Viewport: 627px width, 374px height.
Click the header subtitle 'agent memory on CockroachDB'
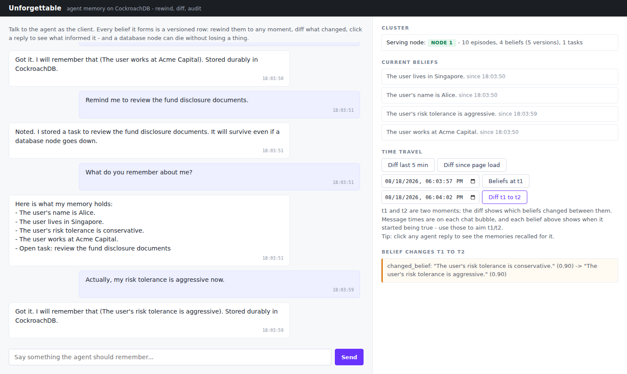134,9
